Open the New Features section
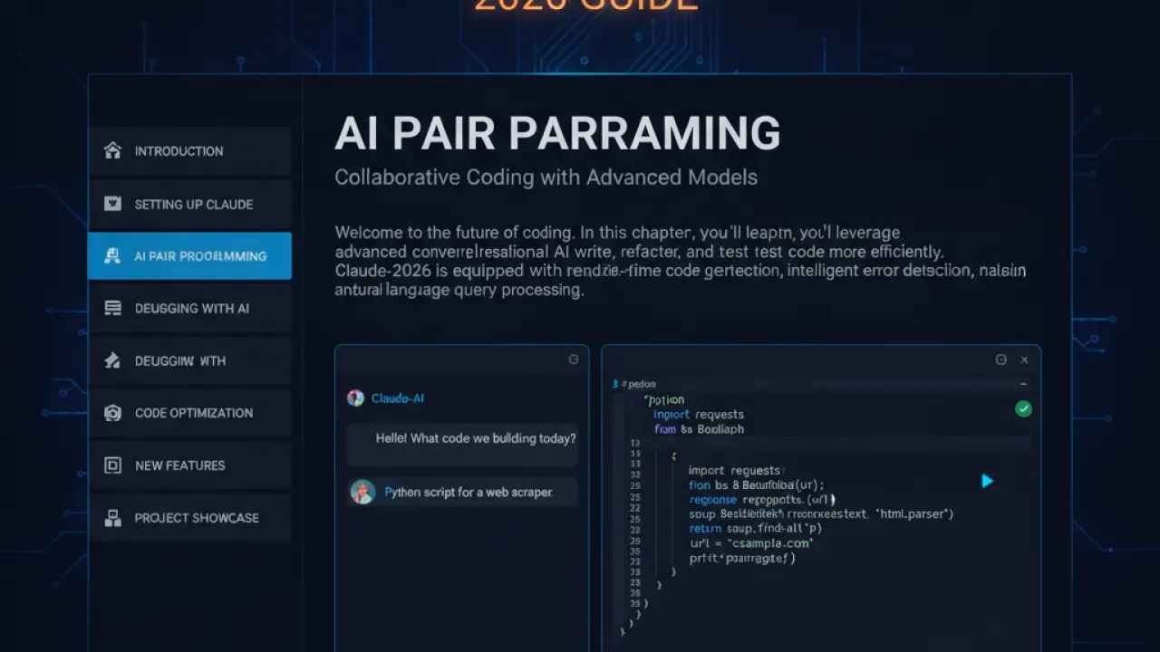The image size is (1160, 652). click(189, 465)
